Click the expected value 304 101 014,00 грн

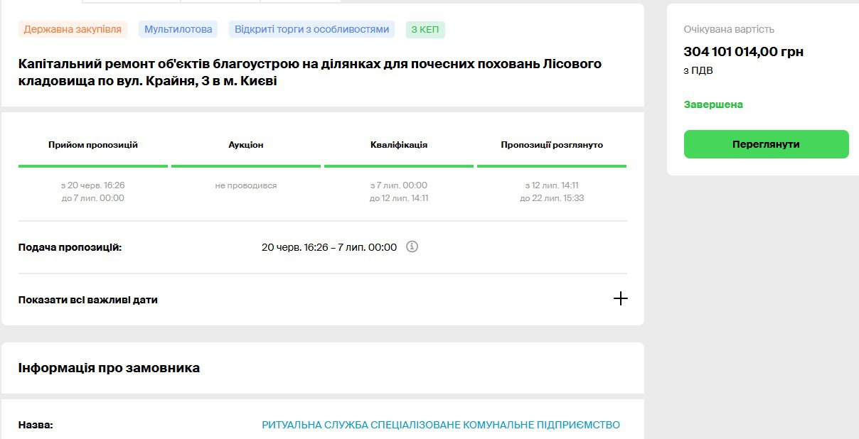[743, 52]
